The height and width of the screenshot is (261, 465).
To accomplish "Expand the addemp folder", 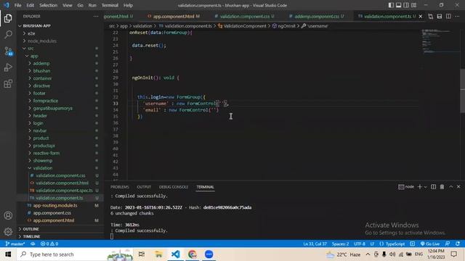I will (41, 63).
